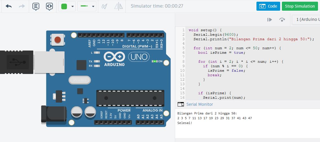Click the redo arrow icon

(22, 6)
